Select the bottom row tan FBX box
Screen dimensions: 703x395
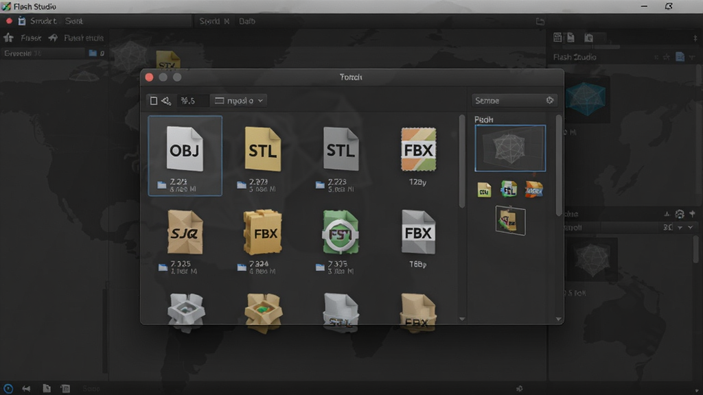[418, 312]
